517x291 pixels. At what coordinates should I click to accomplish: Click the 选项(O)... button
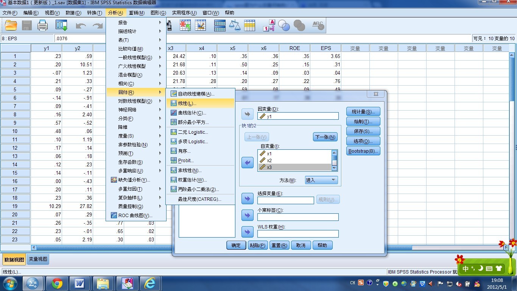363,141
